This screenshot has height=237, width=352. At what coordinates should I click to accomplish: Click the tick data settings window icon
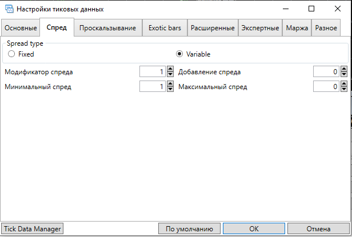pos(9,9)
